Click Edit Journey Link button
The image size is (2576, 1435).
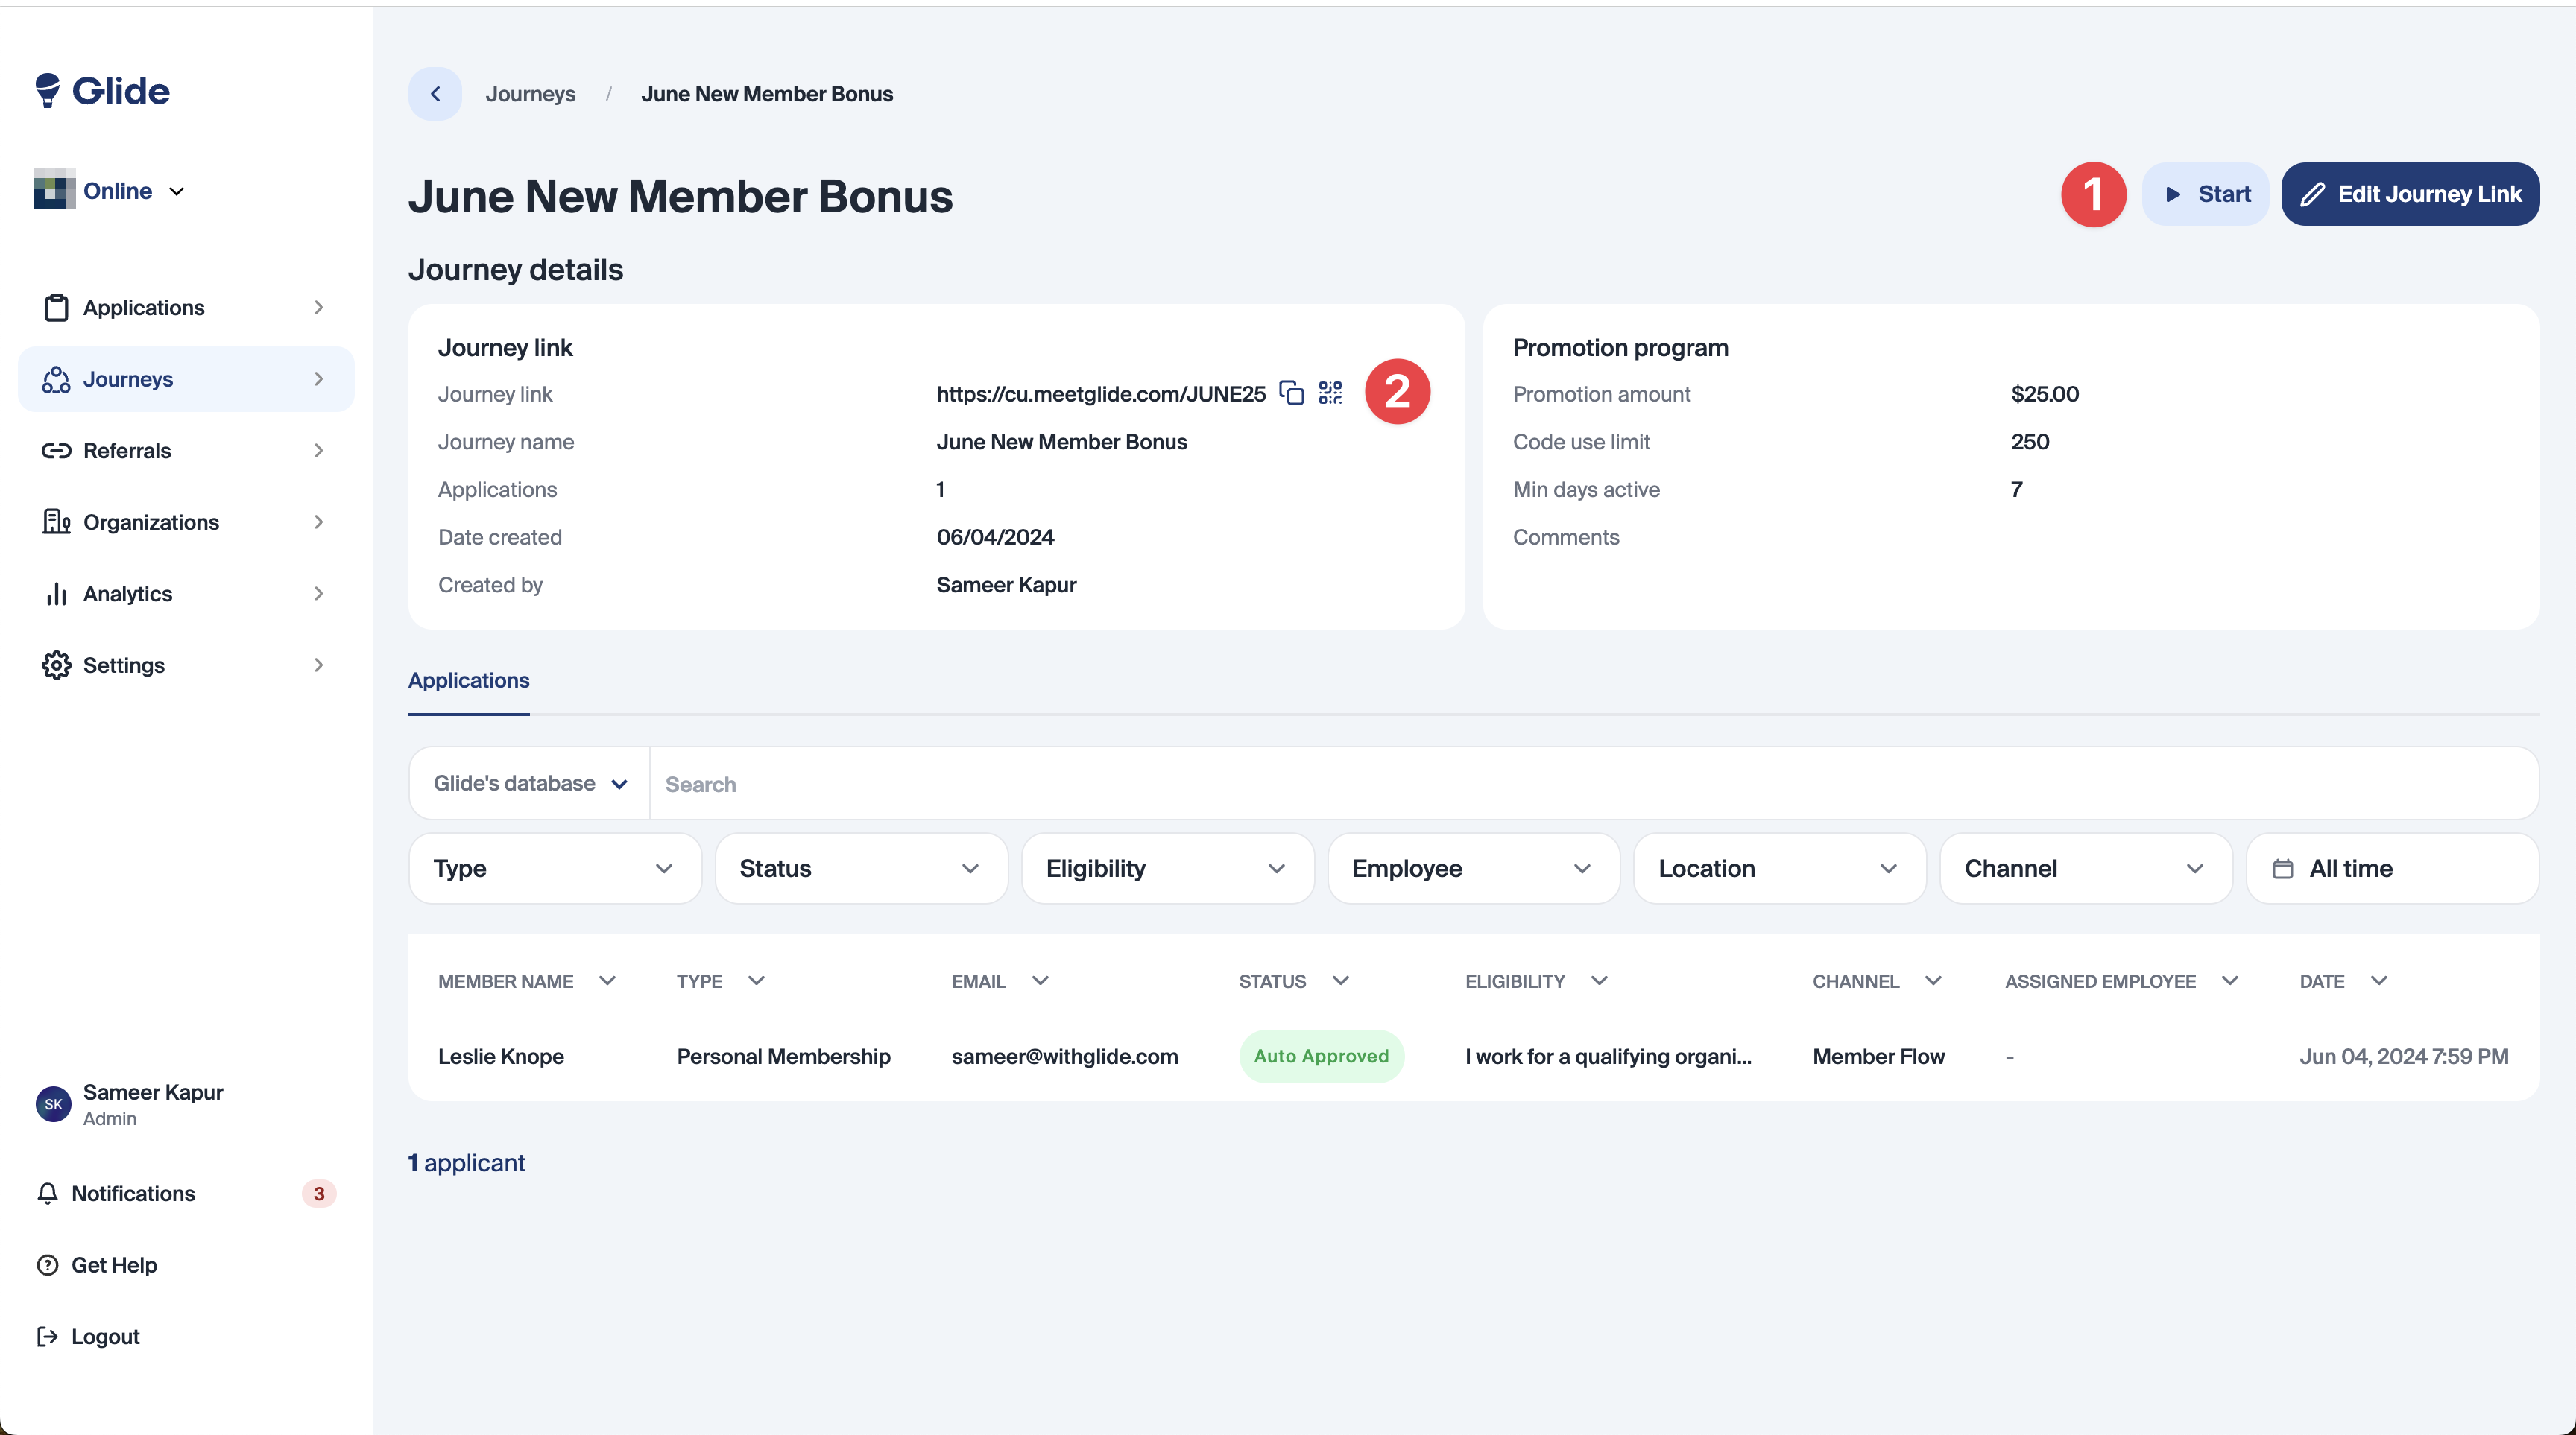point(2410,194)
